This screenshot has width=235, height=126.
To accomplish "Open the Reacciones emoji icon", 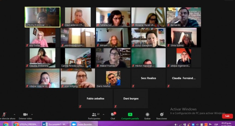I will pyautogui.click(x=161, y=115).
